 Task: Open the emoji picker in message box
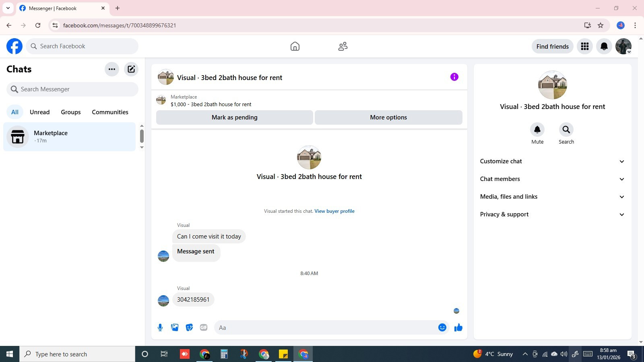[442, 327]
